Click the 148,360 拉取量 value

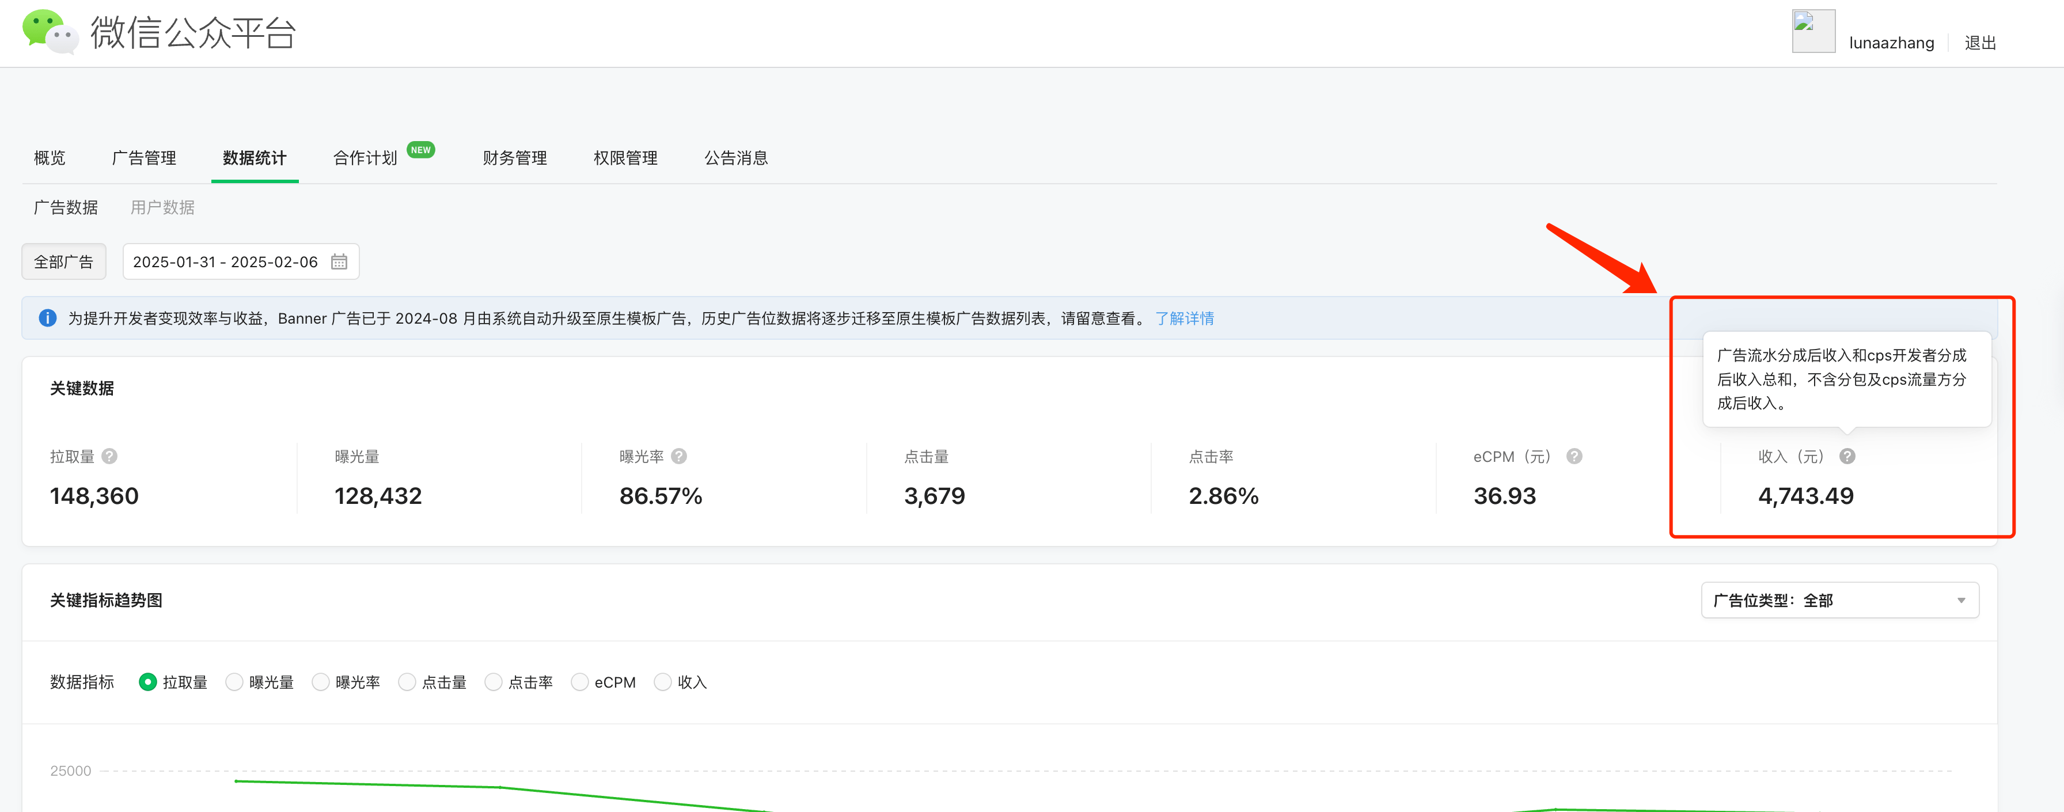tap(94, 496)
